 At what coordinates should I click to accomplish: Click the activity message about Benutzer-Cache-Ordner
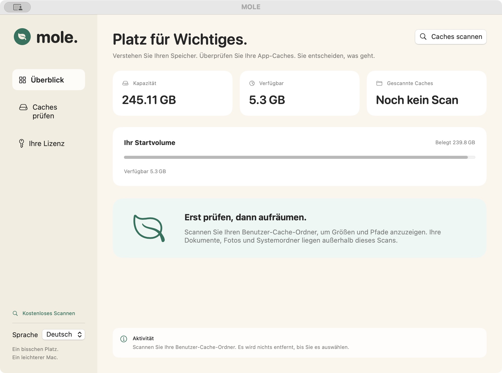click(241, 347)
